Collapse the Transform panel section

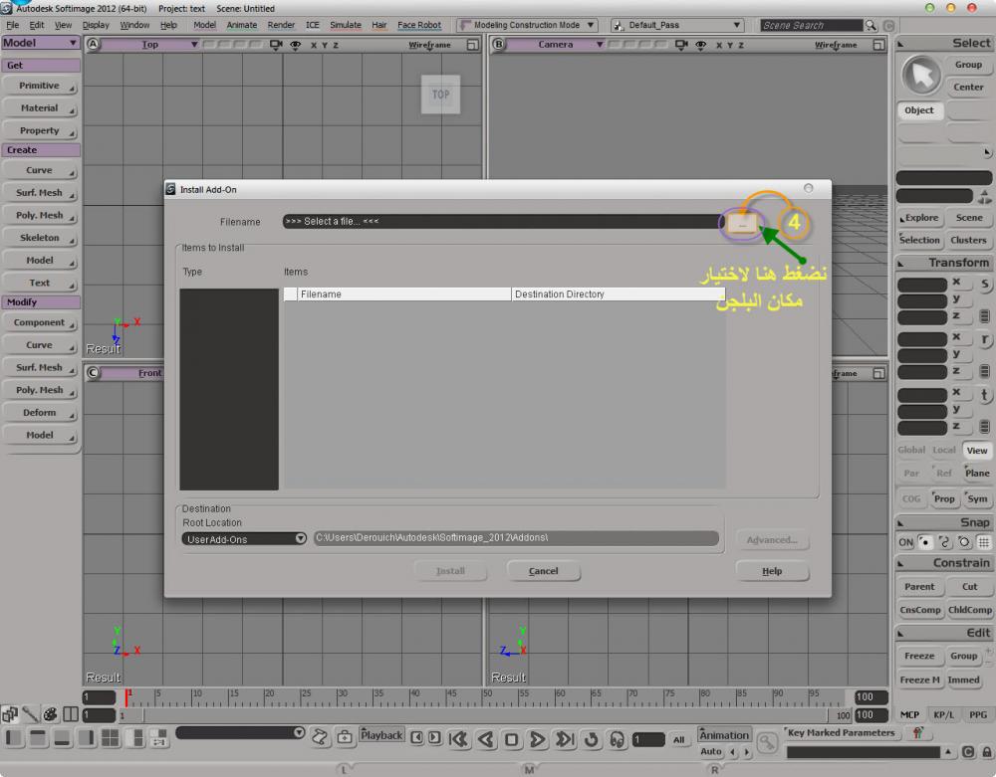(x=900, y=263)
